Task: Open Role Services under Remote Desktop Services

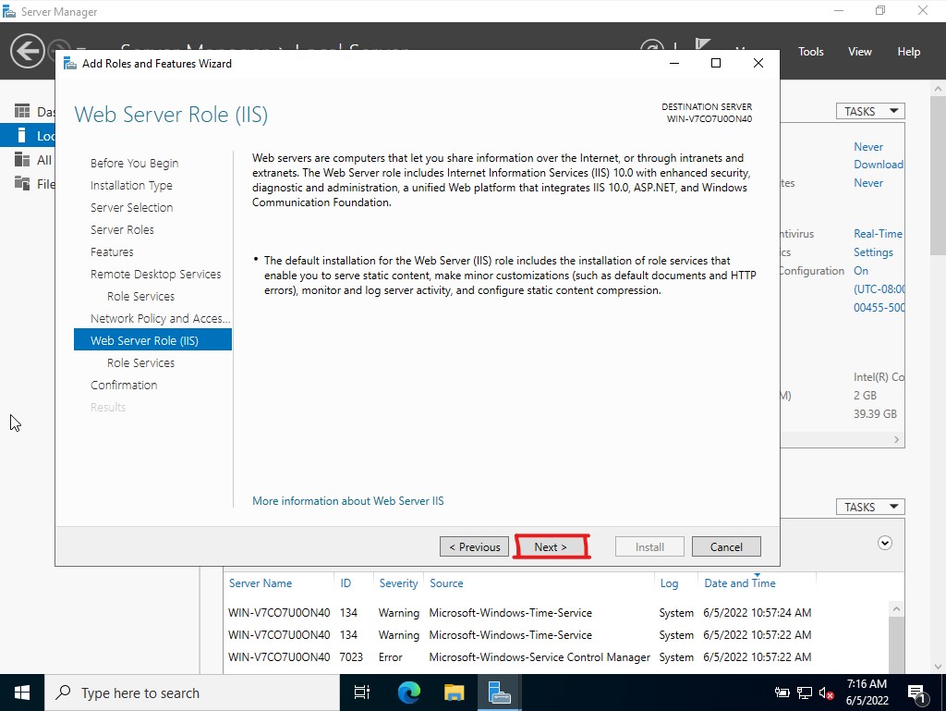Action: click(x=140, y=297)
